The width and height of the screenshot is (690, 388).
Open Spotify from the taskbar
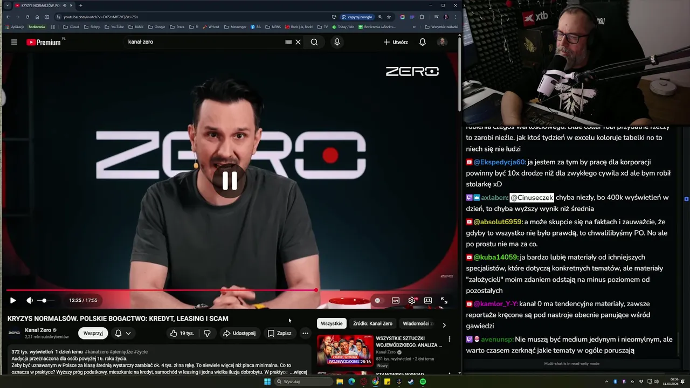click(423, 382)
